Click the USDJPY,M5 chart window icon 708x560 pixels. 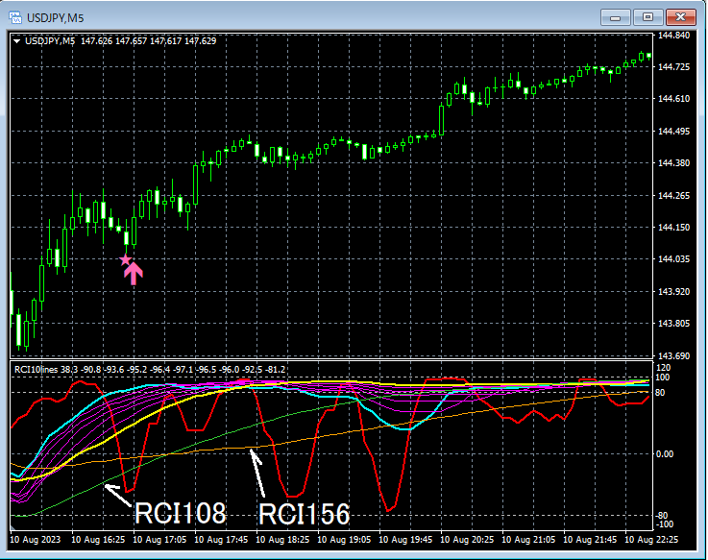click(15, 18)
